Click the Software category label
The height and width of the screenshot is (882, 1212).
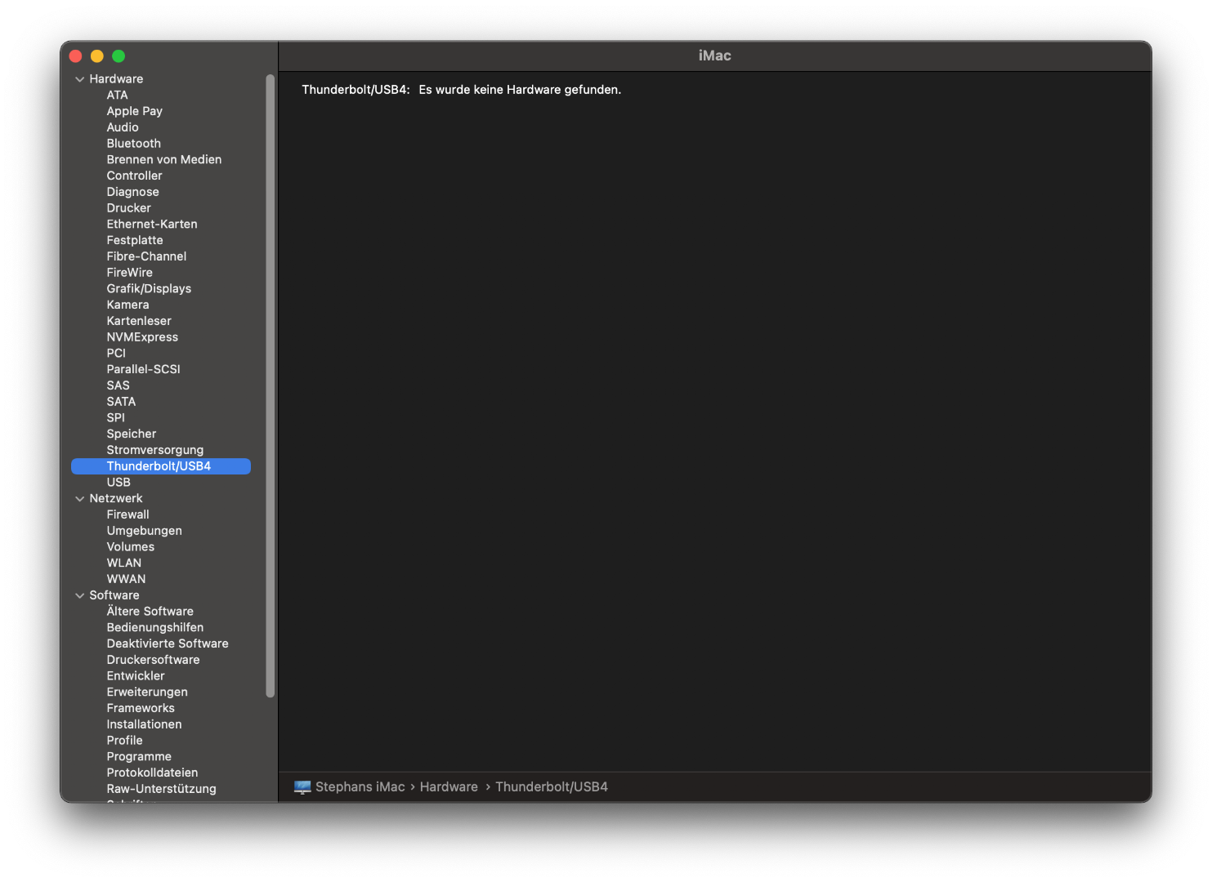click(114, 596)
